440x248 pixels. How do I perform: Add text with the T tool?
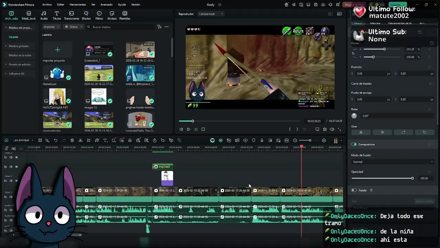click(x=105, y=141)
